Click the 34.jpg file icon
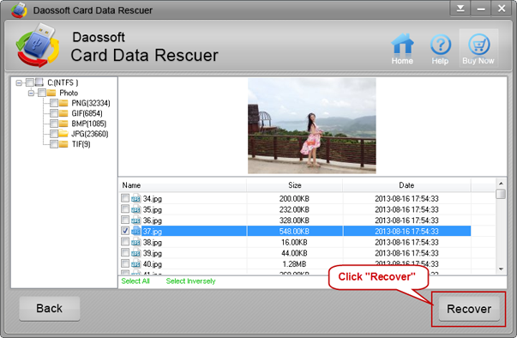517x338 pixels. pos(135,198)
